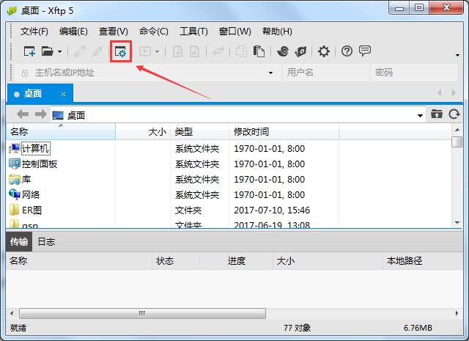
Task: Click the synchronize arrows icon
Action: [218, 51]
